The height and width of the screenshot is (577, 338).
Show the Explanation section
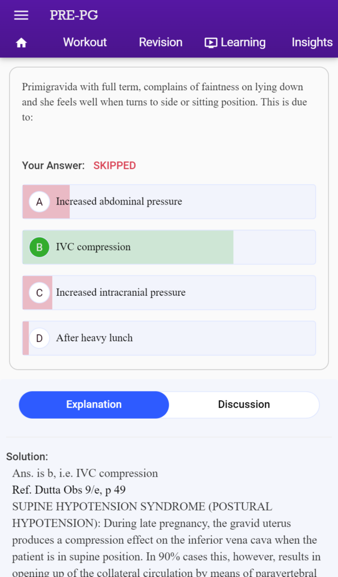pos(94,405)
